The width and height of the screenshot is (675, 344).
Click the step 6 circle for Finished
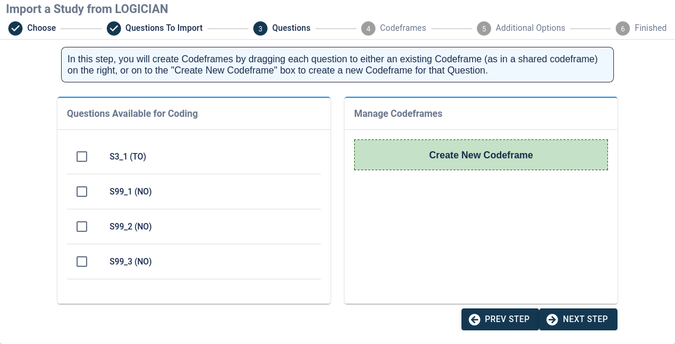(x=623, y=28)
